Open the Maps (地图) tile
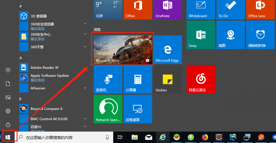This screenshot has width=276, height=143. coord(230,35)
